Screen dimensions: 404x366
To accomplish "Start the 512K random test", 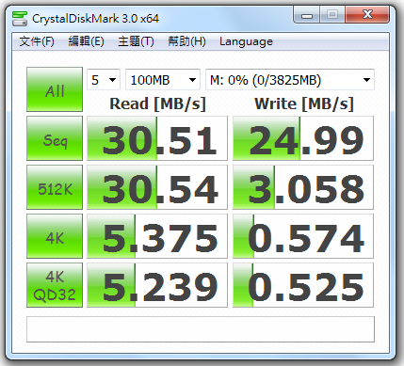I will coord(55,187).
